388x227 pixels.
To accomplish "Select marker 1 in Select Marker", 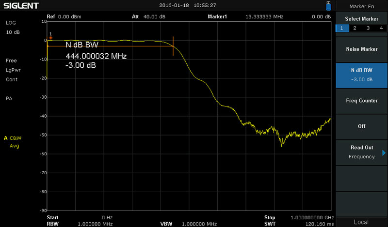I will [341, 29].
